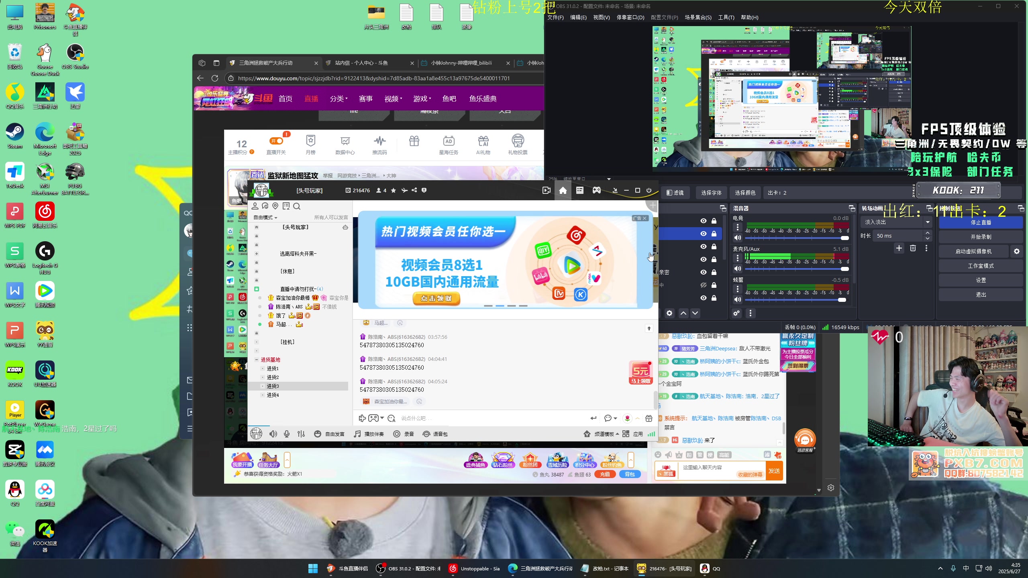Click the 停止直播 button in OBS
The width and height of the screenshot is (1028, 578).
(981, 222)
